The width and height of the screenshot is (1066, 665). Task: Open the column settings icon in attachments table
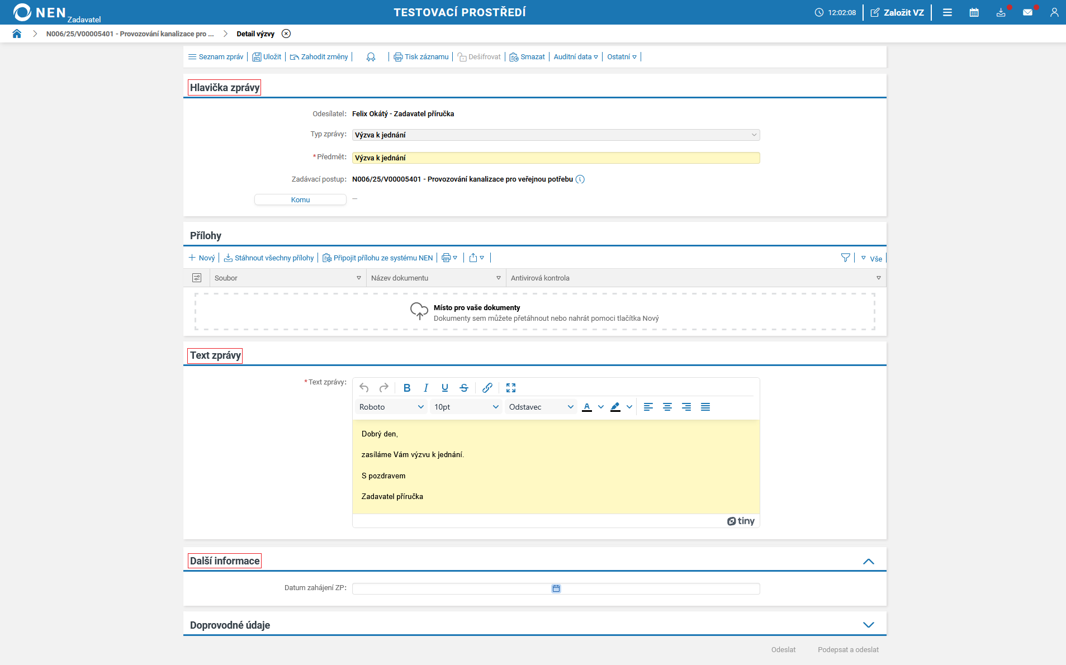pyautogui.click(x=197, y=278)
